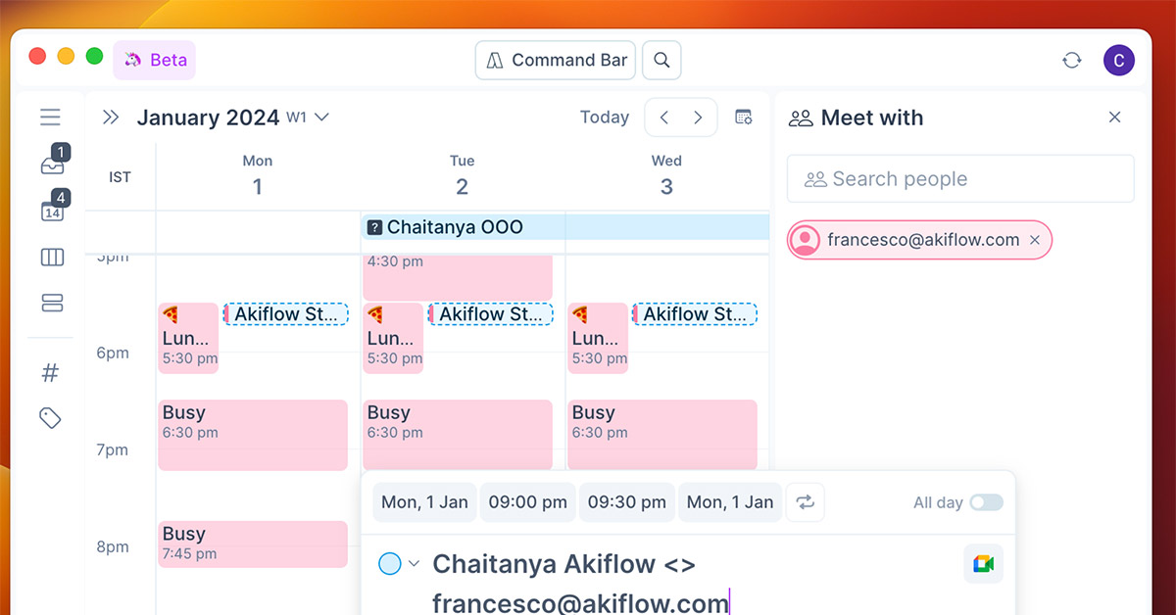Screen dimensions: 1176x615
Task: Open the tags icon in sidebar
Action: (51, 418)
